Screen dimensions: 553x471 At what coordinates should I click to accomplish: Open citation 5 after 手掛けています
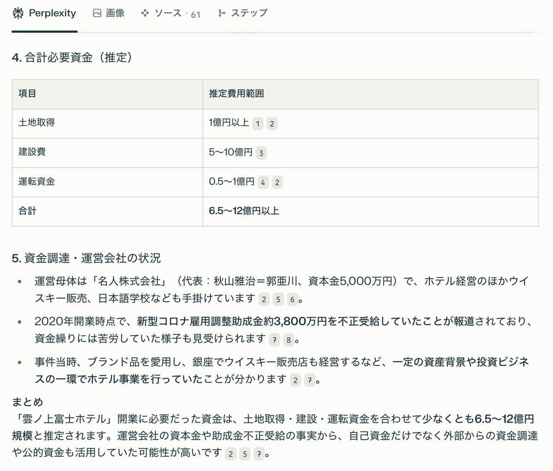click(278, 300)
